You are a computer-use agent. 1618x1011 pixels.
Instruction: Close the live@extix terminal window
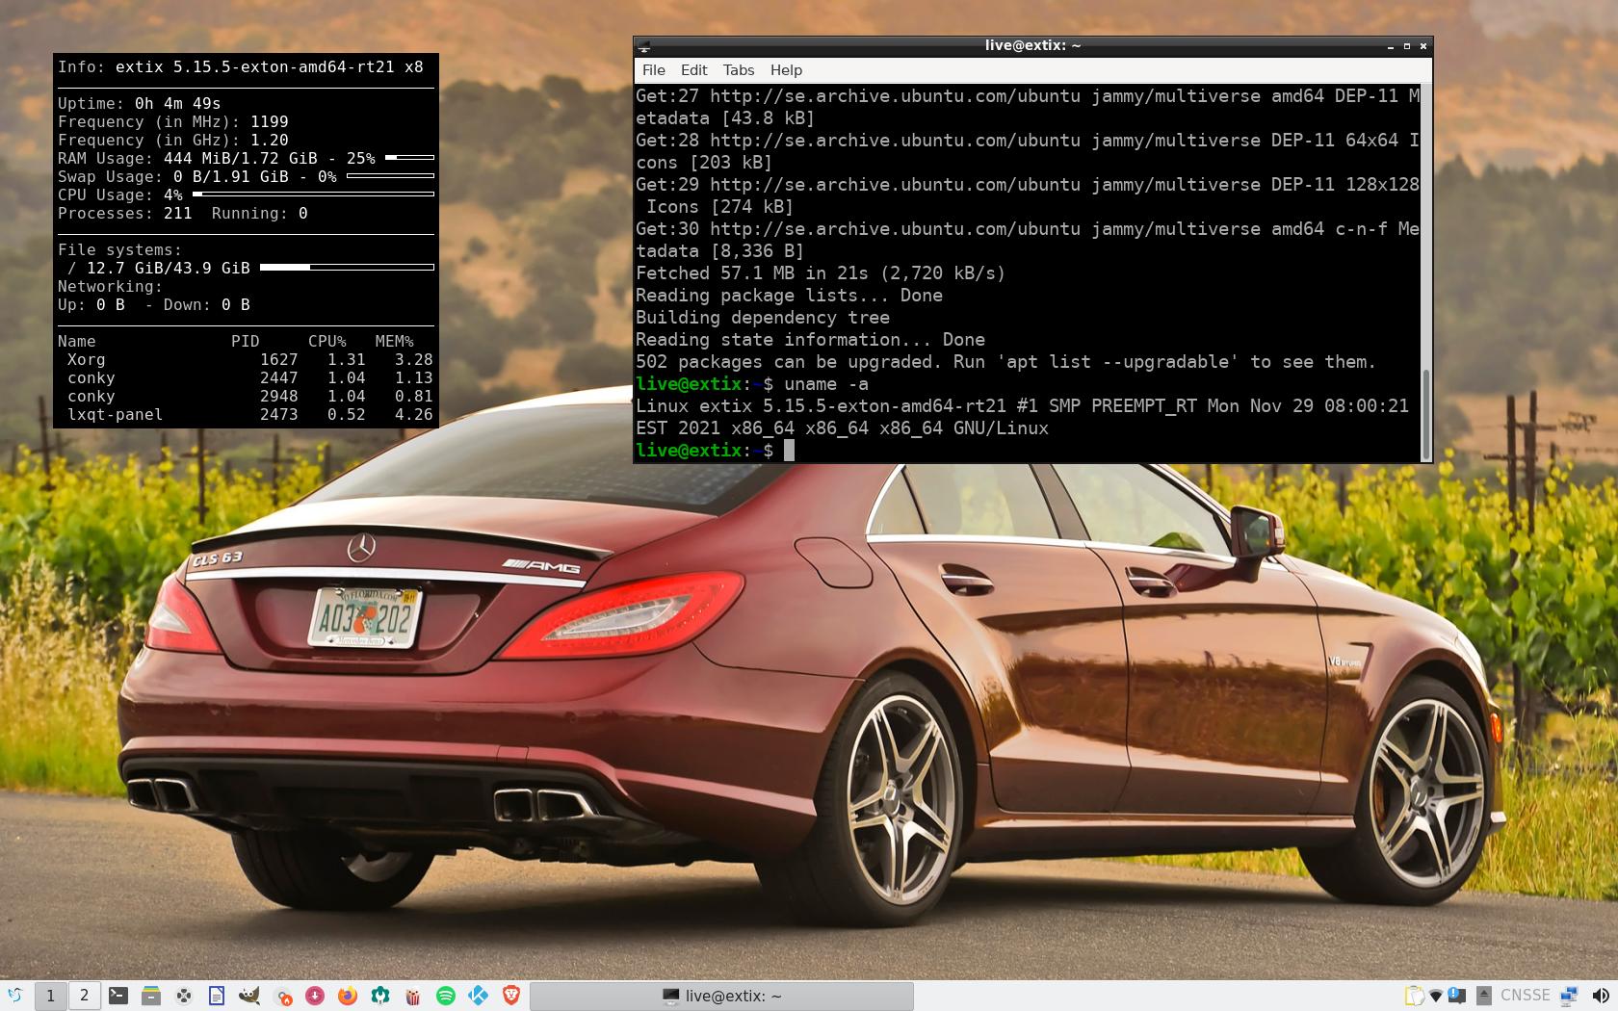(1423, 46)
